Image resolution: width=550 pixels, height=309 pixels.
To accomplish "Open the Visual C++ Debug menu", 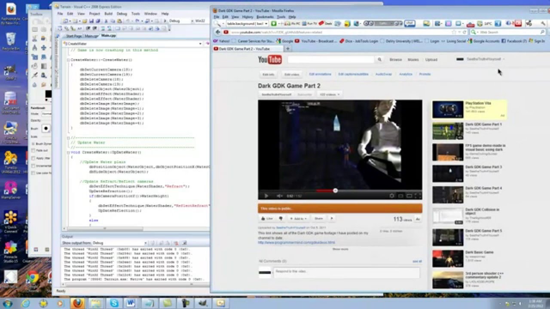I will [x=122, y=14].
